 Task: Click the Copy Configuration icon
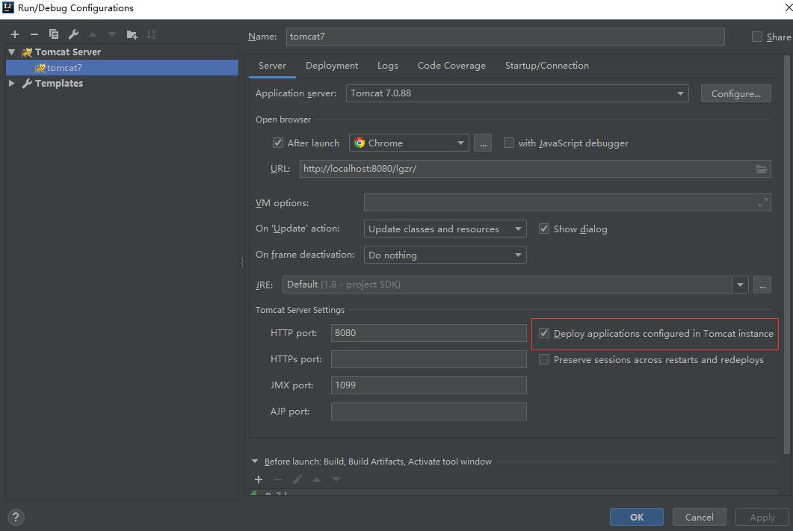click(x=54, y=34)
